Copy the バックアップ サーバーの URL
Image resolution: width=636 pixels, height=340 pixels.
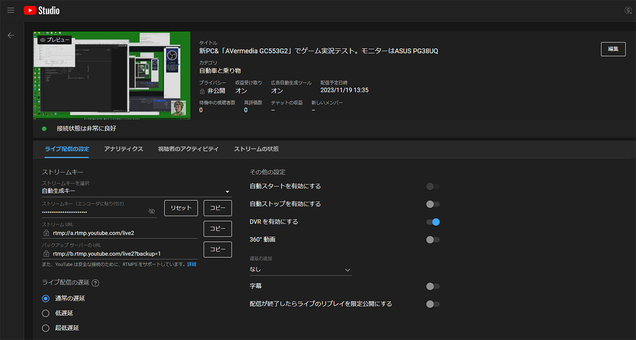point(218,250)
